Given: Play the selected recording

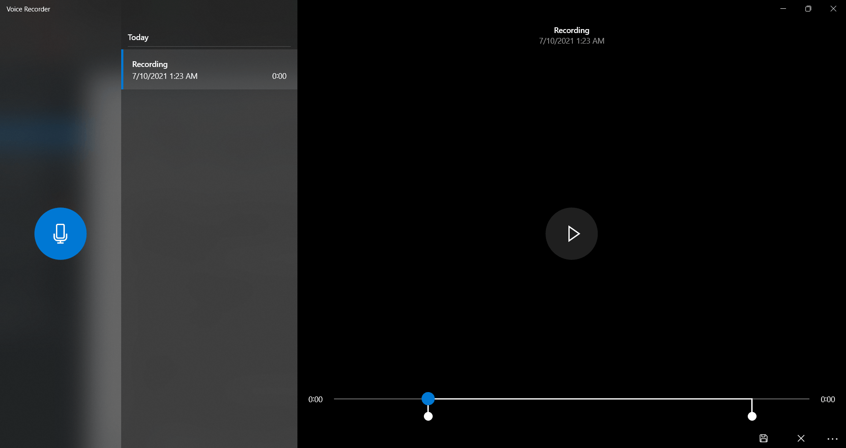Looking at the screenshot, I should tap(571, 233).
